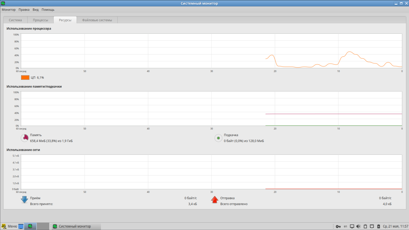Click the clipboard tray icon
This screenshot has height=230, width=409.
point(365,226)
